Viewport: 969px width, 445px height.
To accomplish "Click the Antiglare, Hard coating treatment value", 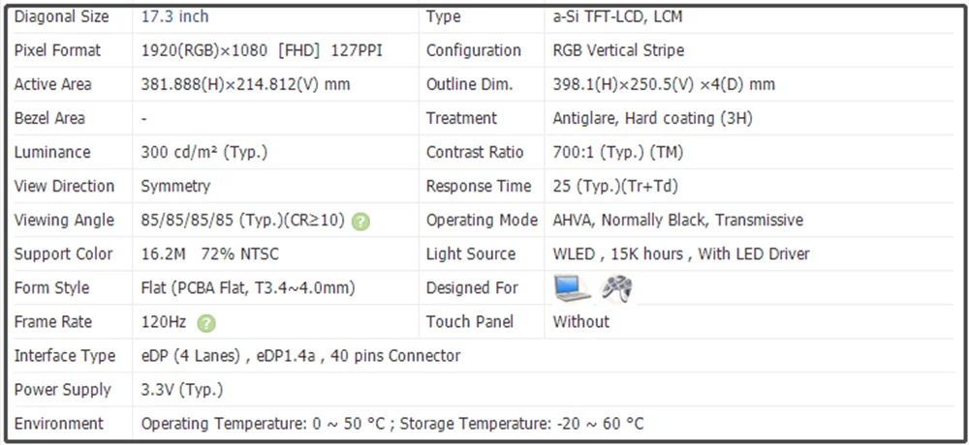I will pyautogui.click(x=652, y=118).
